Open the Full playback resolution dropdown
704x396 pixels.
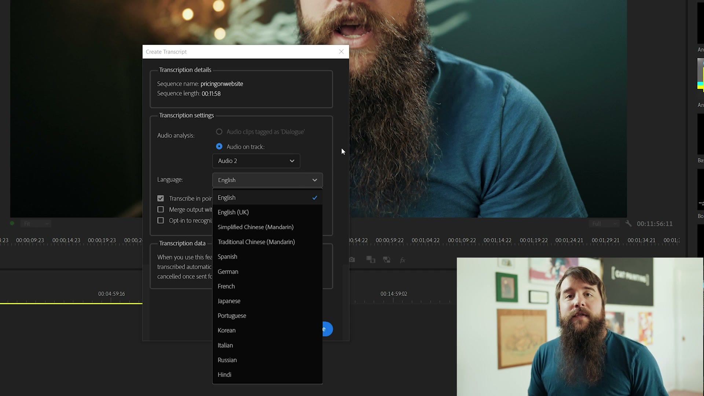pos(605,224)
